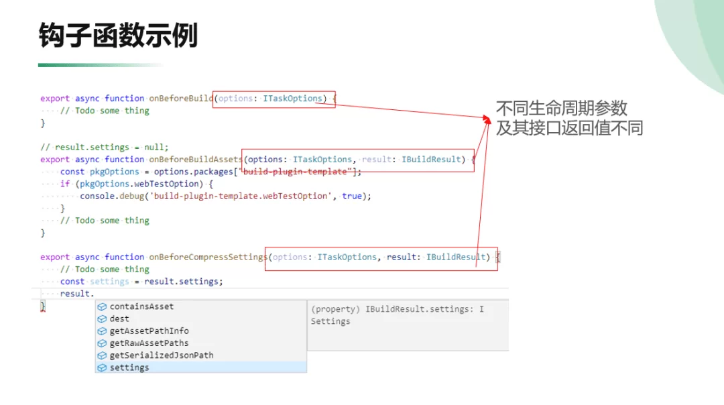
Task: Click the cube icon beside containsAsset suggestion
Action: [102, 306]
